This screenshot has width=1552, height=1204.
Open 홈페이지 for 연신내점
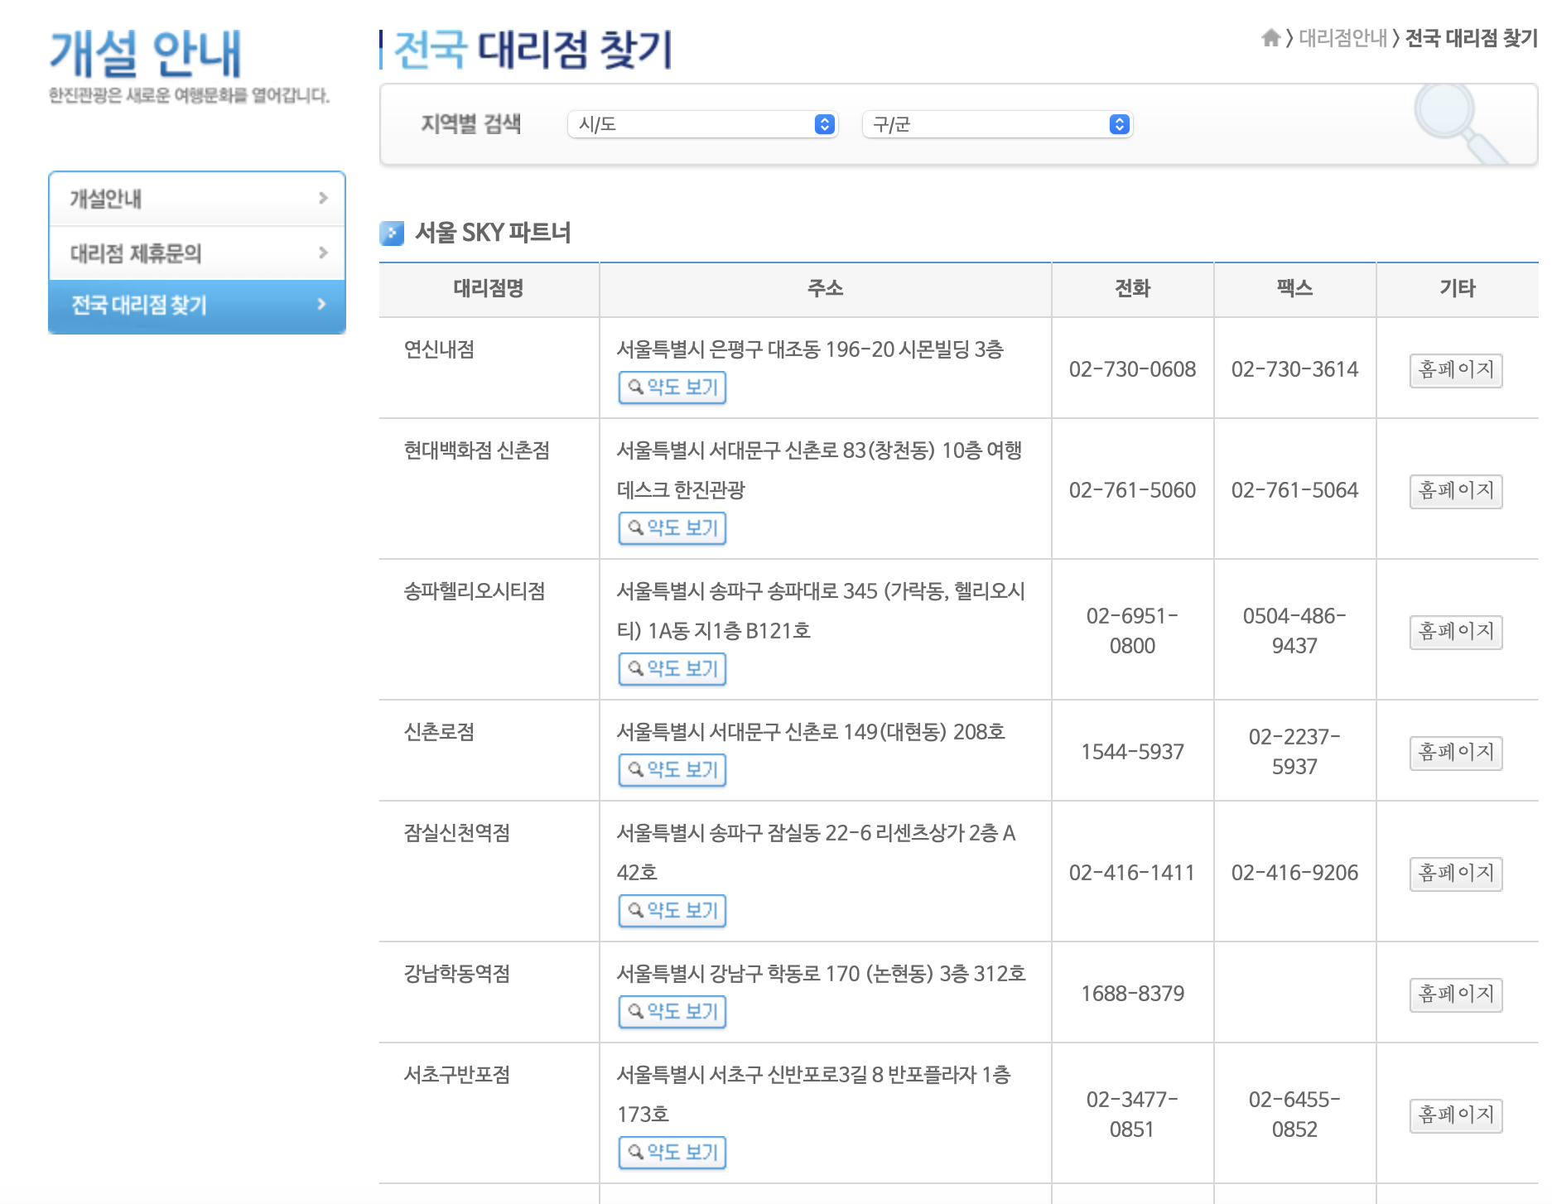(x=1456, y=370)
